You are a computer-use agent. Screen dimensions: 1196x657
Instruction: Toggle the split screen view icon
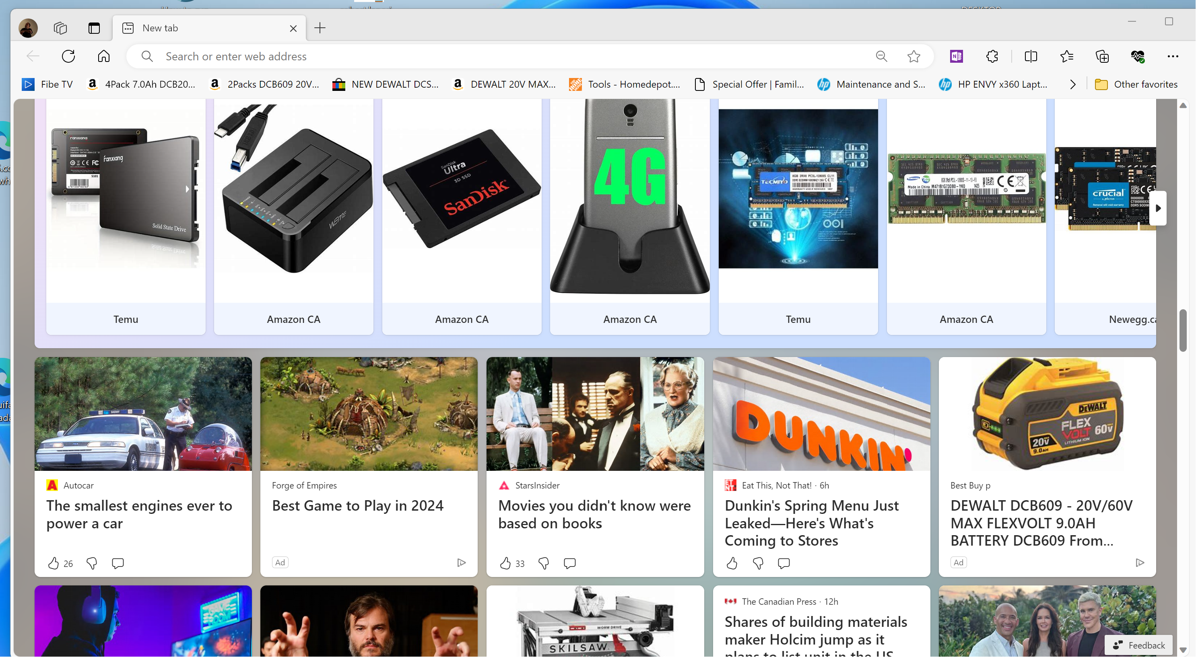tap(1030, 56)
